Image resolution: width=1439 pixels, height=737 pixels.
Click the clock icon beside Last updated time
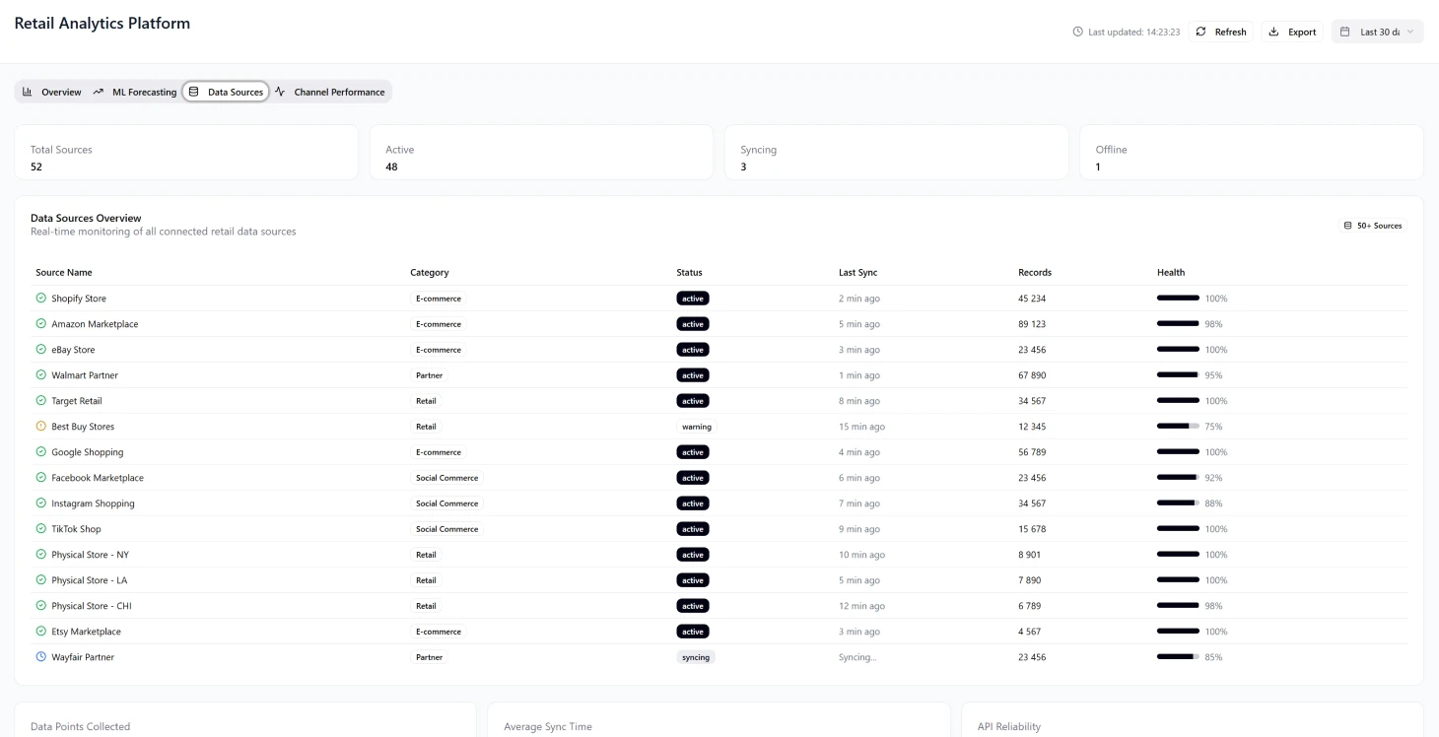(x=1076, y=32)
